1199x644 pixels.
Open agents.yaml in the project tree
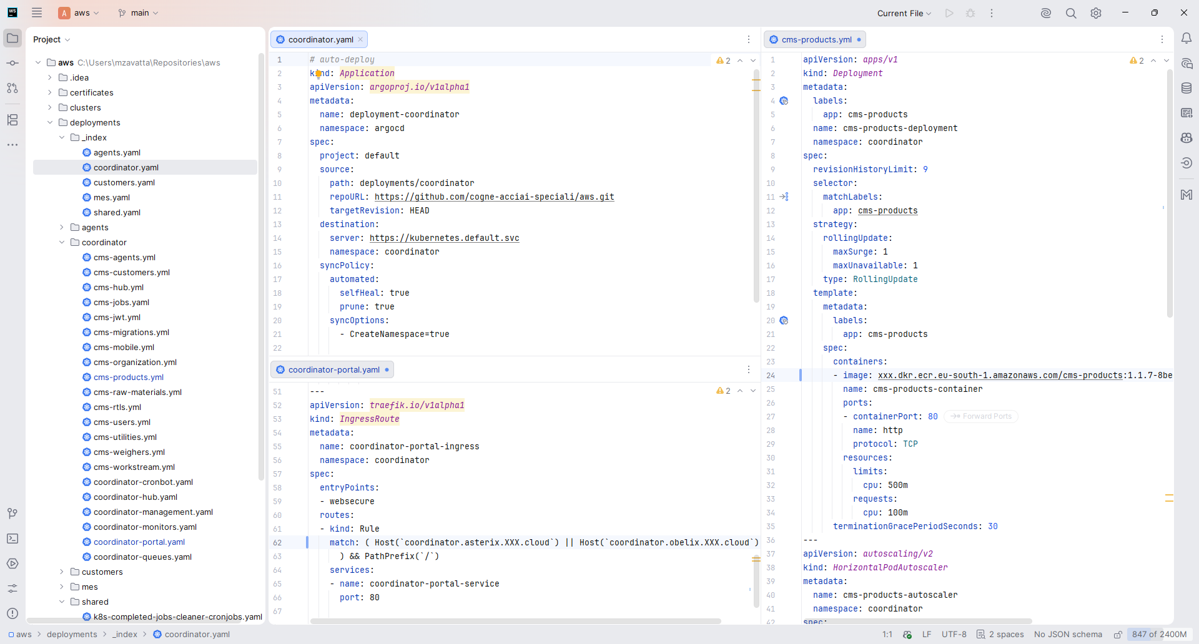tap(117, 152)
